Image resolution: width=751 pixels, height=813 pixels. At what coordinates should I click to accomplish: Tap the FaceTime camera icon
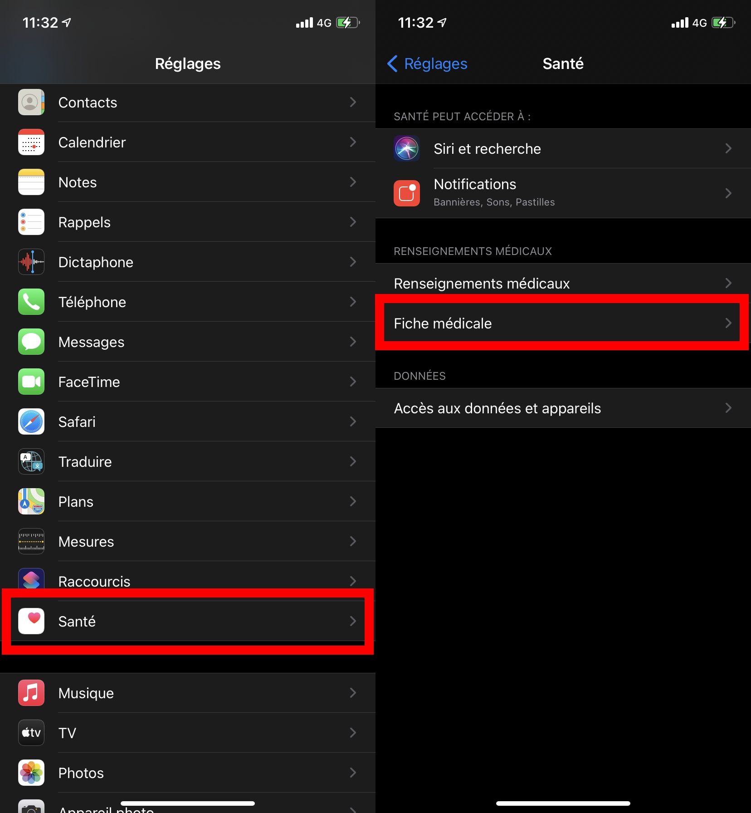point(31,382)
